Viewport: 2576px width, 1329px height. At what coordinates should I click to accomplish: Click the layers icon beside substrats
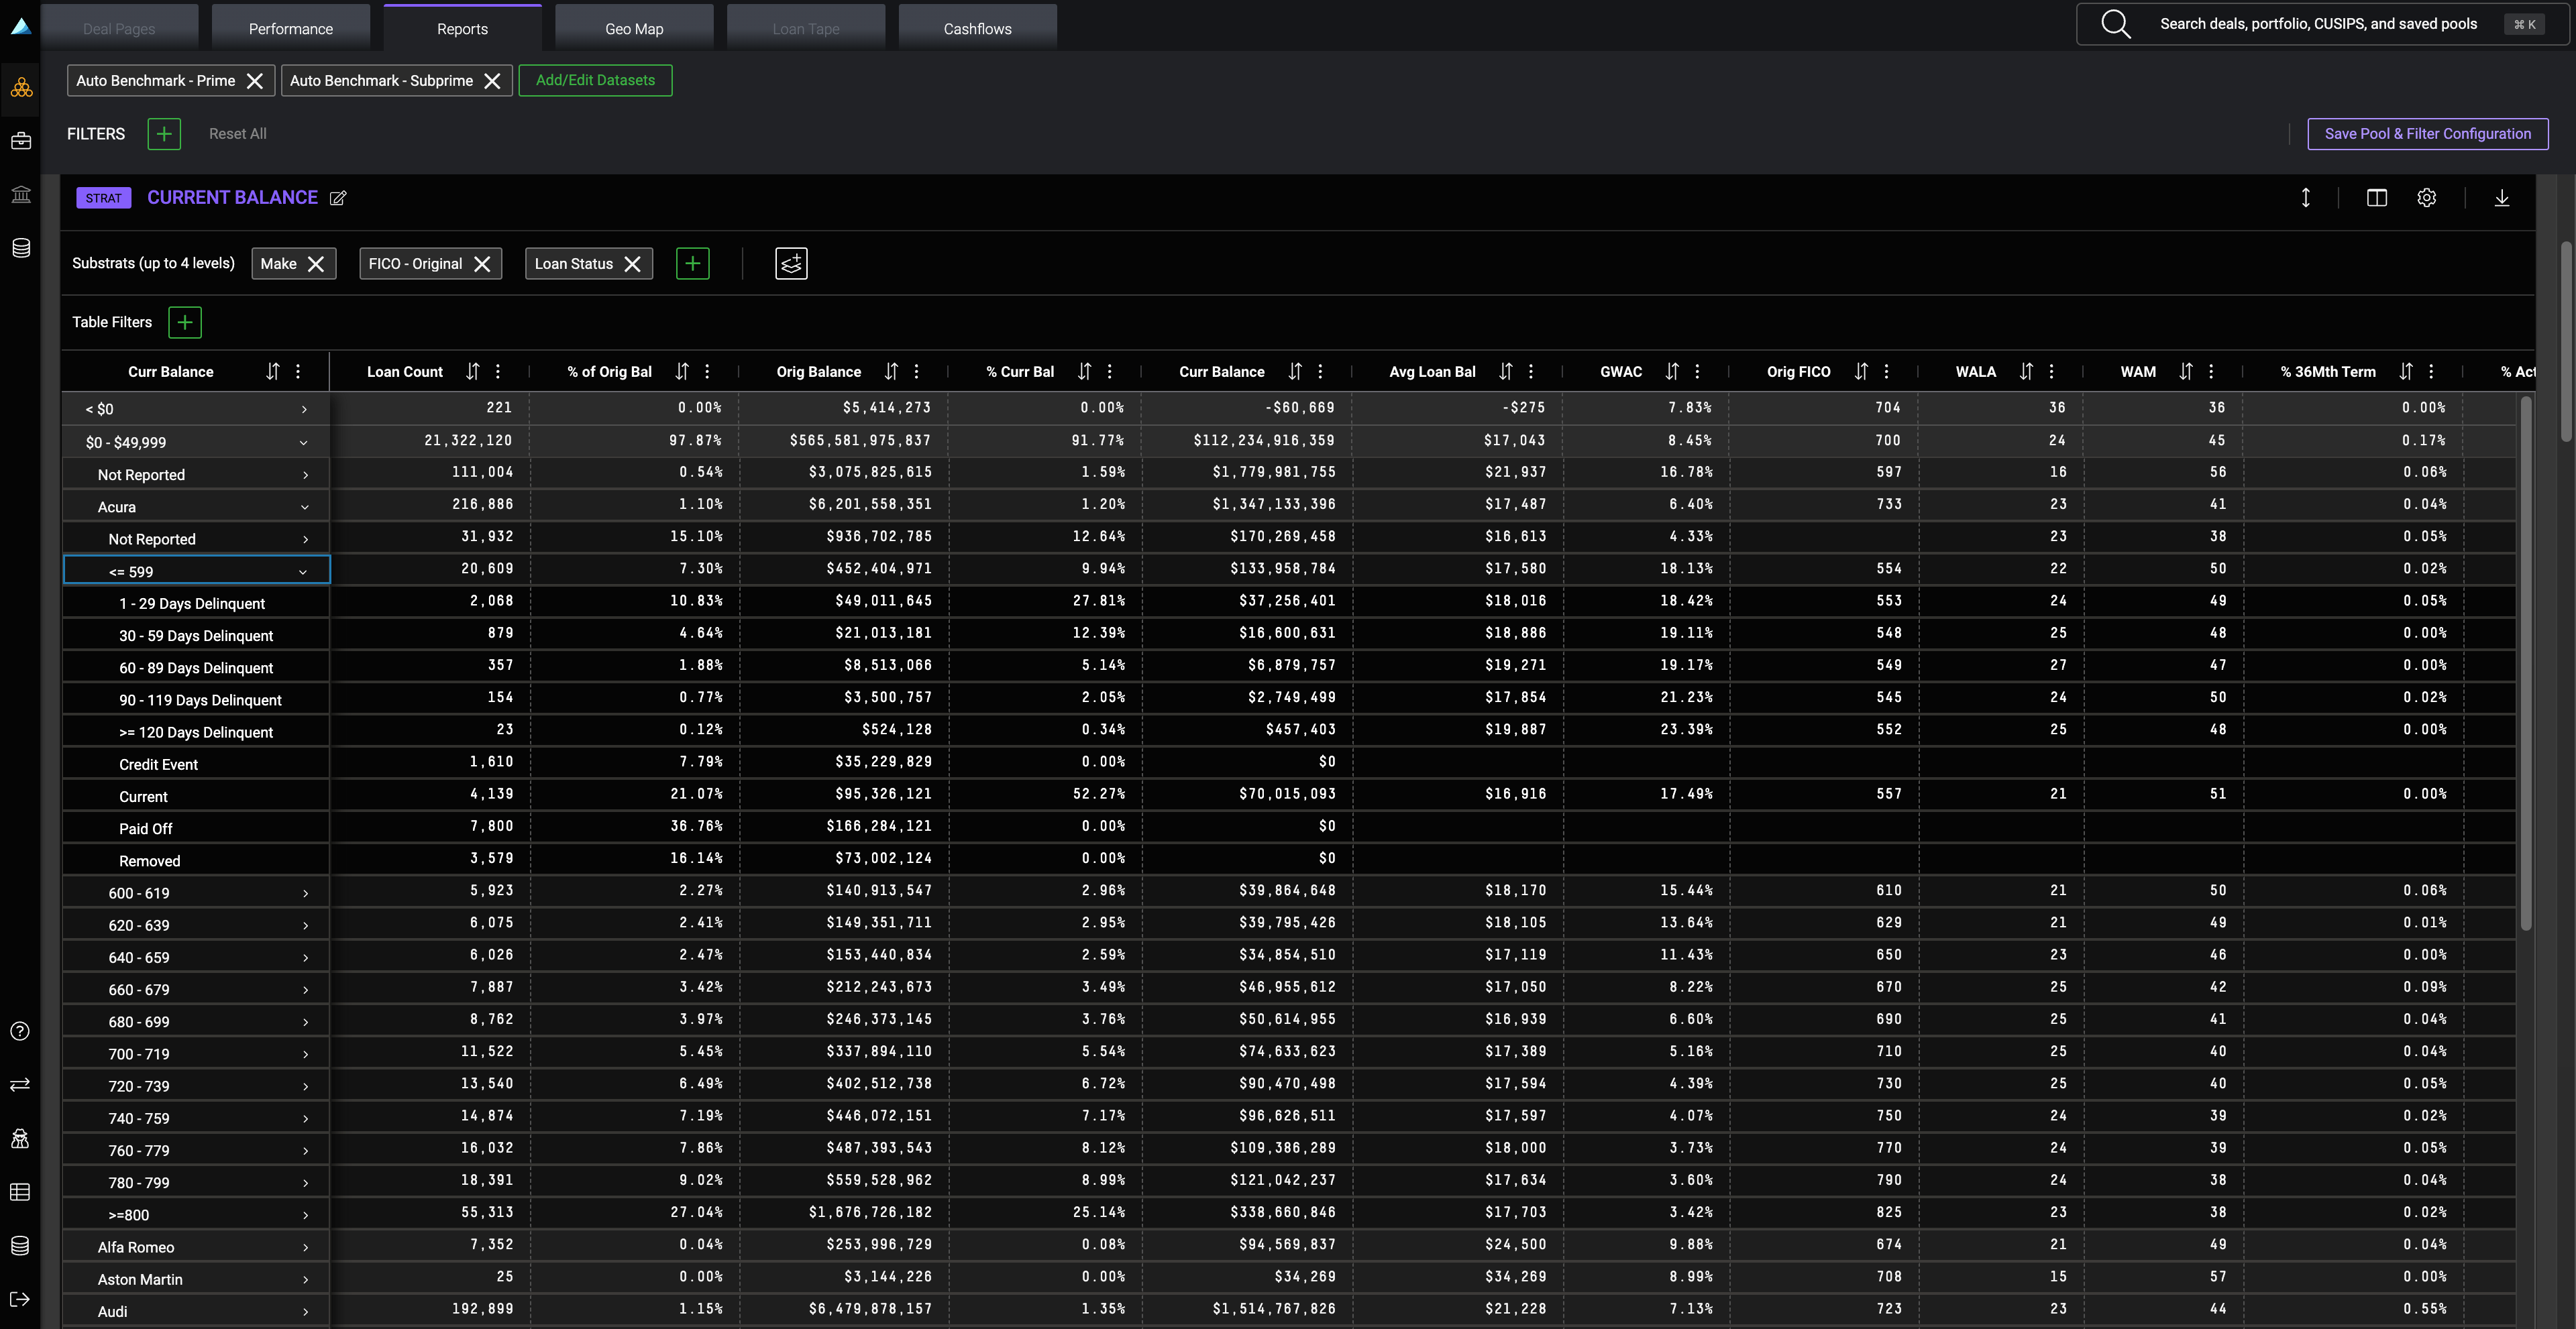(x=791, y=264)
